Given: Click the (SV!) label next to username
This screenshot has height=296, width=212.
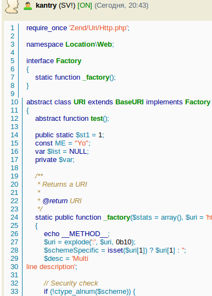Looking at the screenshot, I should click(x=67, y=5).
